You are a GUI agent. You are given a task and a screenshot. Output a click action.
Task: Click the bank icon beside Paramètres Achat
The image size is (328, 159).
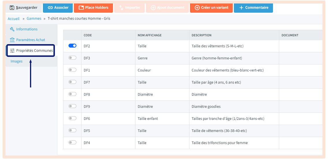pyautogui.click(x=12, y=40)
